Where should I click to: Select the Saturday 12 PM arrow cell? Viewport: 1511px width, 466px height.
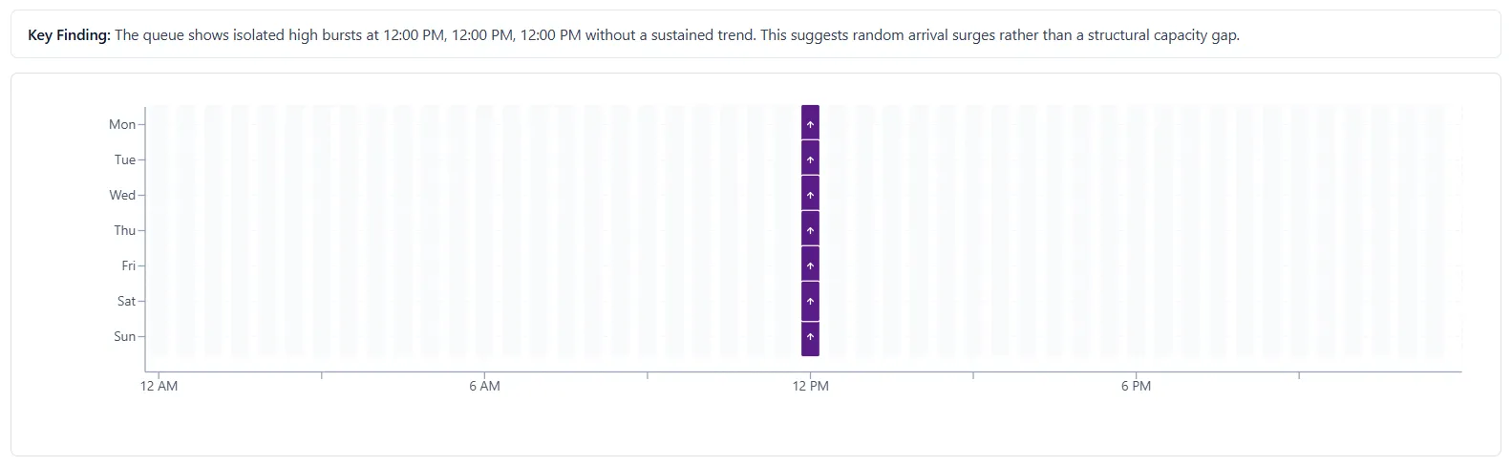click(x=810, y=300)
